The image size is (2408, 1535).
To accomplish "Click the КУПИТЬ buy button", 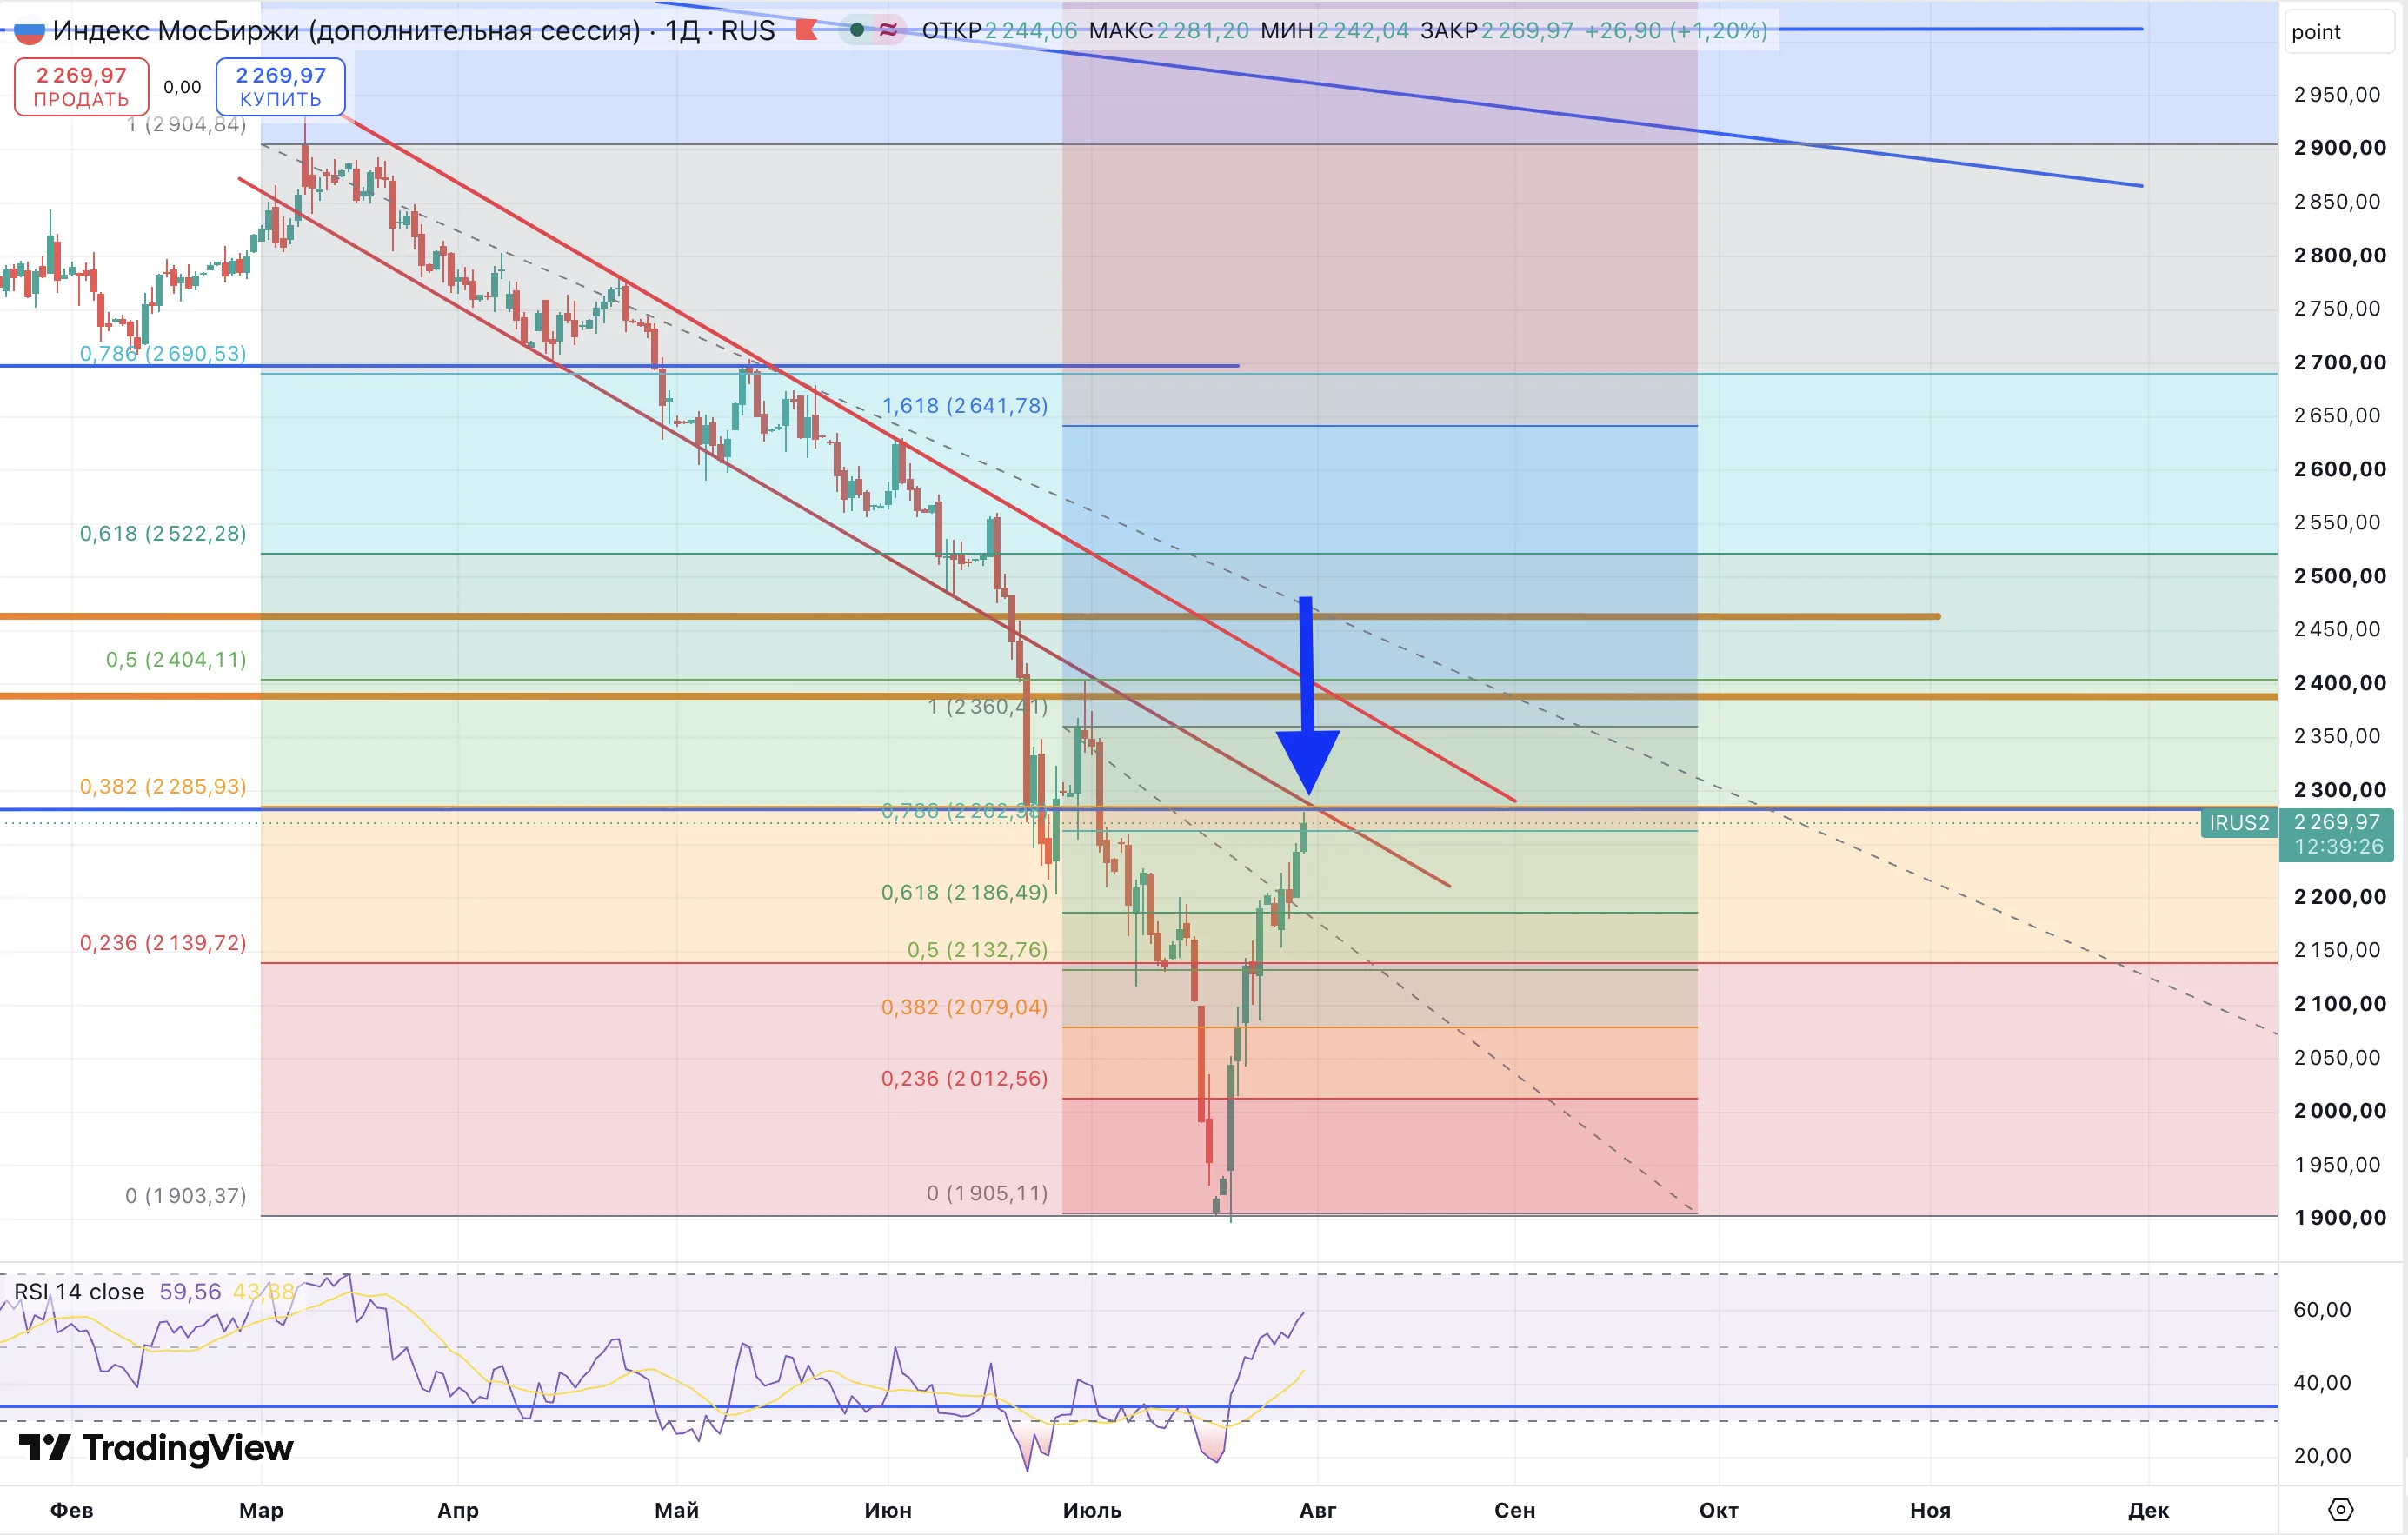I will (x=281, y=87).
